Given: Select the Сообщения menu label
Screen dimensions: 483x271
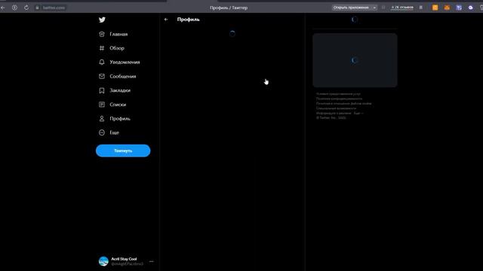Looking at the screenshot, I should (x=123, y=76).
